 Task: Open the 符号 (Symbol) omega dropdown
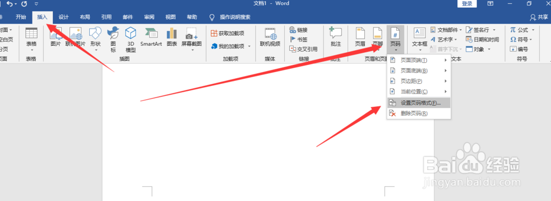[521, 39]
